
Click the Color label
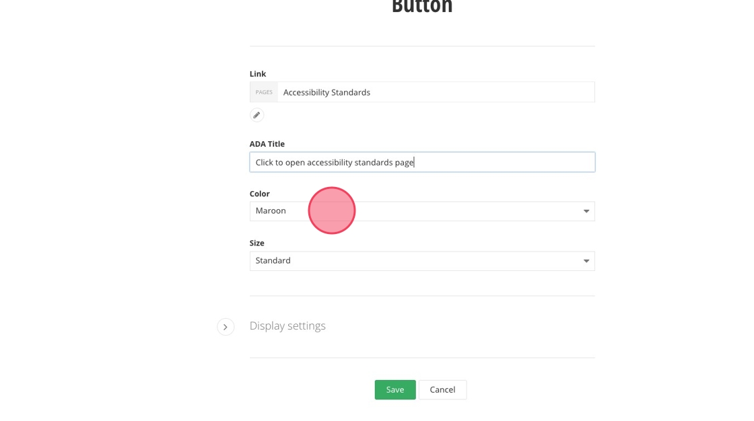coord(259,194)
